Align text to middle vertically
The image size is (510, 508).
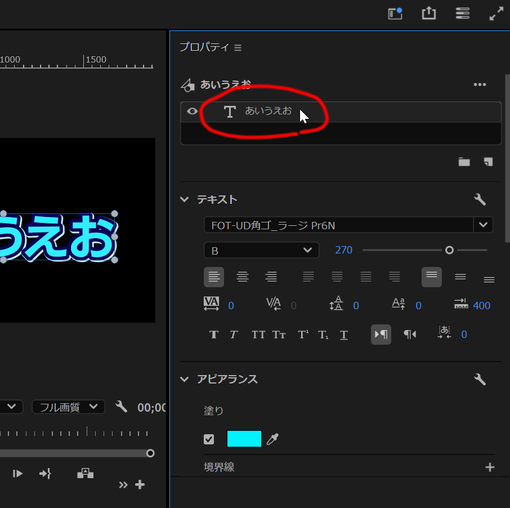460,277
